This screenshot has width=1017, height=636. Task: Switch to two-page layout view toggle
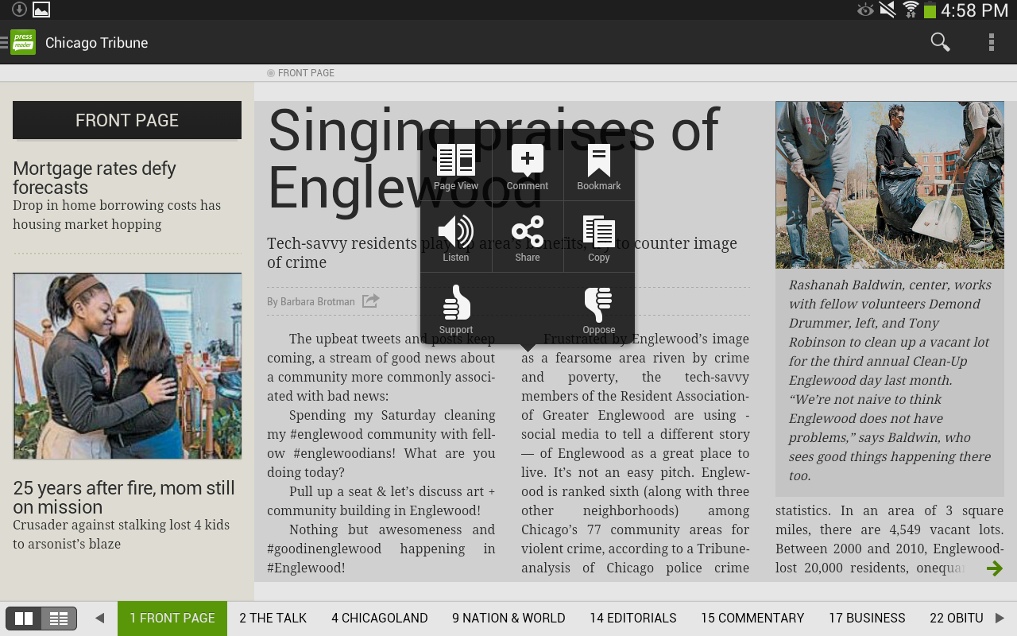coord(24,619)
